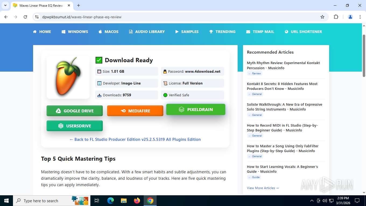
Task: Open the notification center icon
Action: point(357,201)
